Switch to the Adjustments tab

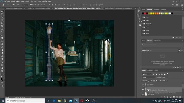click(157, 41)
